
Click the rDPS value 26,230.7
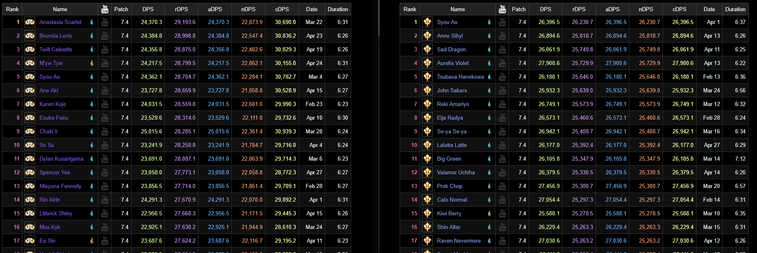583,22
